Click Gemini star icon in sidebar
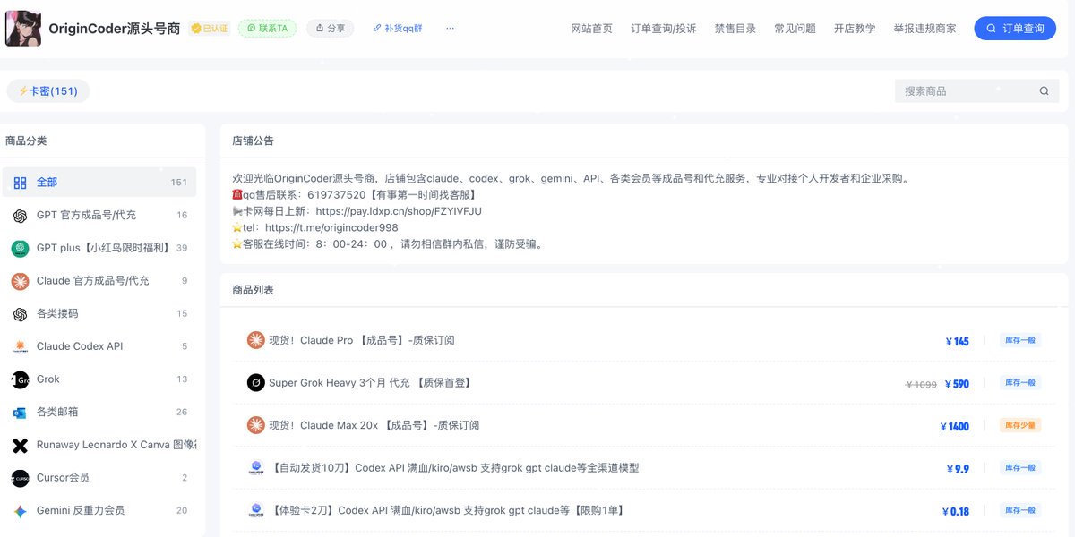Viewport: 1075px width, 537px height. (x=20, y=511)
